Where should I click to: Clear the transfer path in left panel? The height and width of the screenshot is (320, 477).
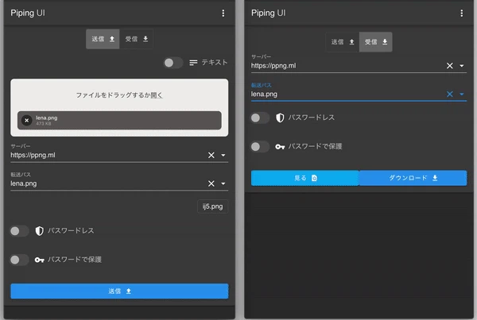point(211,183)
